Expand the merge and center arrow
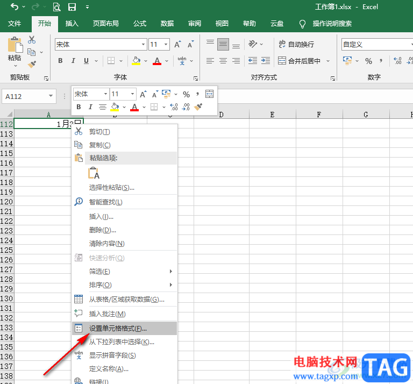The height and width of the screenshot is (384, 413). [328, 61]
